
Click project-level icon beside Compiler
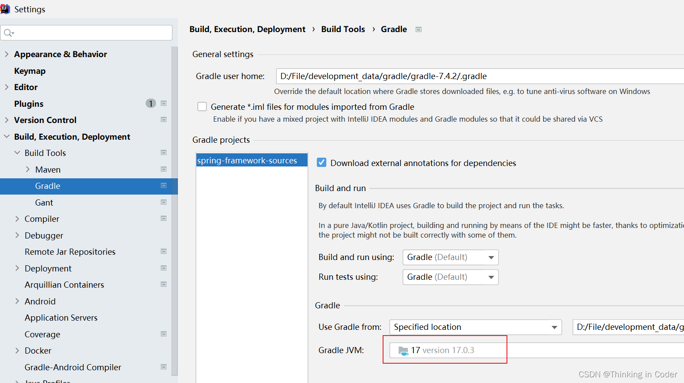[x=163, y=219]
